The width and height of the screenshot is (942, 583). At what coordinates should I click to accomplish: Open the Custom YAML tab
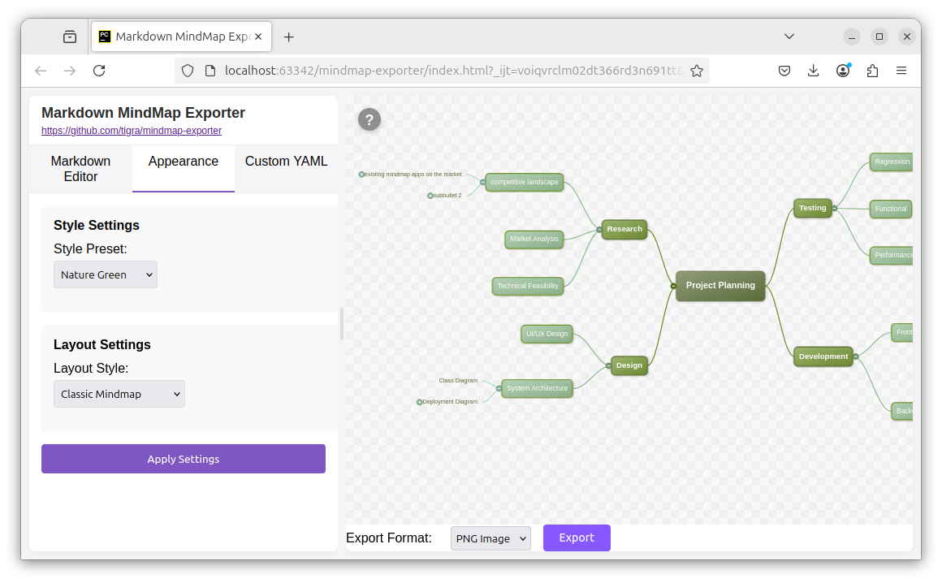286,162
